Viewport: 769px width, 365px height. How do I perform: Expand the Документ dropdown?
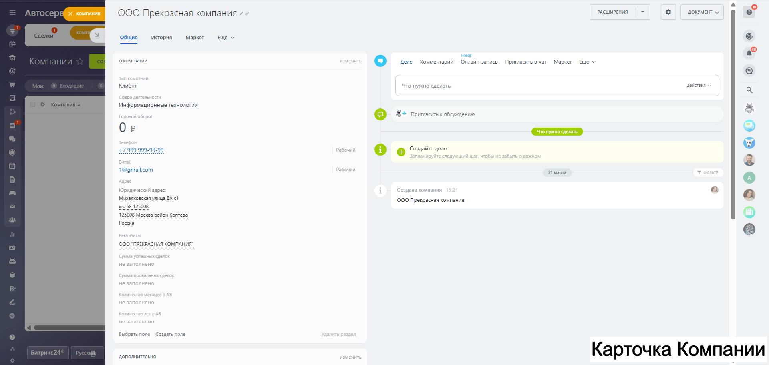click(x=702, y=12)
